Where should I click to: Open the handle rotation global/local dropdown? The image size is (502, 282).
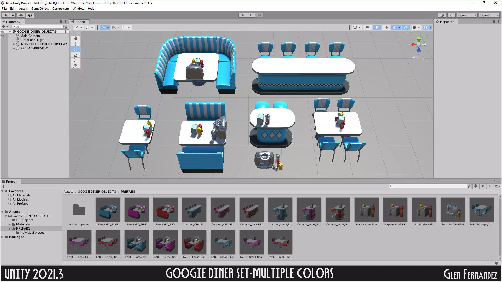click(89, 27)
